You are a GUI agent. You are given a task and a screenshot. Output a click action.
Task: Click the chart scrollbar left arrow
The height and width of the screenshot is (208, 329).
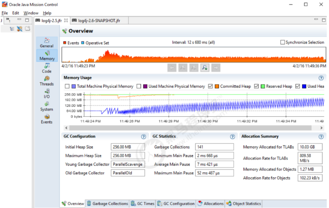[x=67, y=128]
